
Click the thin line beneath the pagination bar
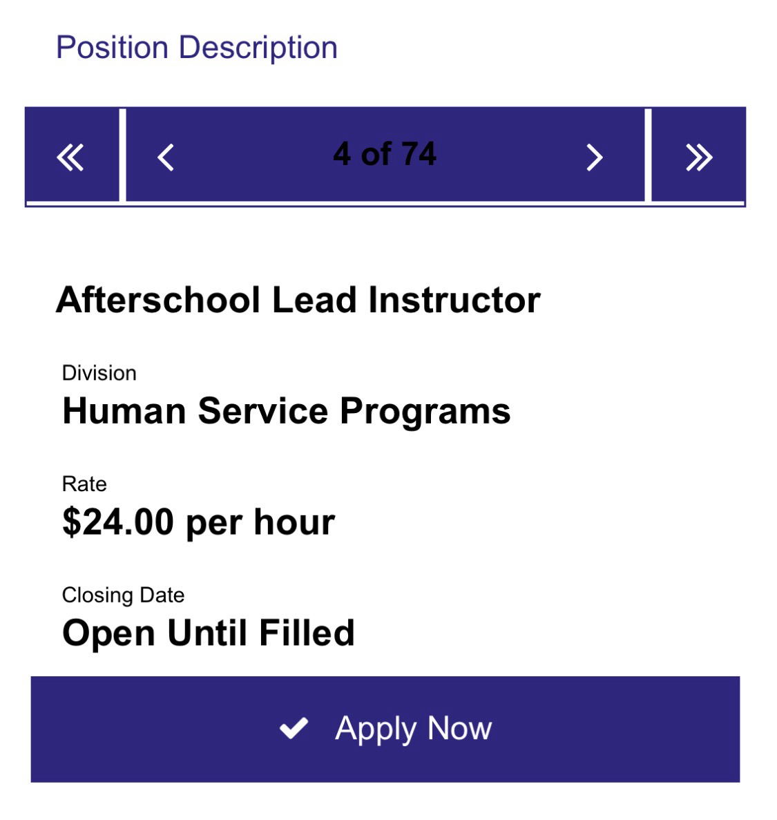click(x=385, y=204)
